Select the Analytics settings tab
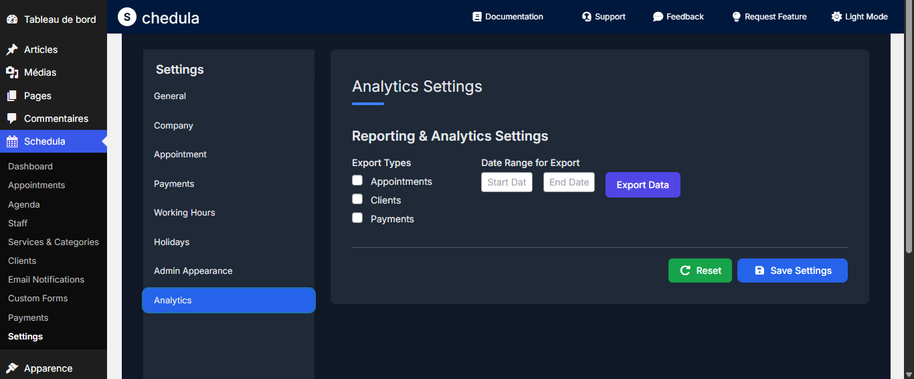This screenshot has width=914, height=379. [229, 300]
